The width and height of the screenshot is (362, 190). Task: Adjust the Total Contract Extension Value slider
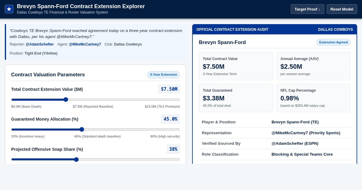95,100
